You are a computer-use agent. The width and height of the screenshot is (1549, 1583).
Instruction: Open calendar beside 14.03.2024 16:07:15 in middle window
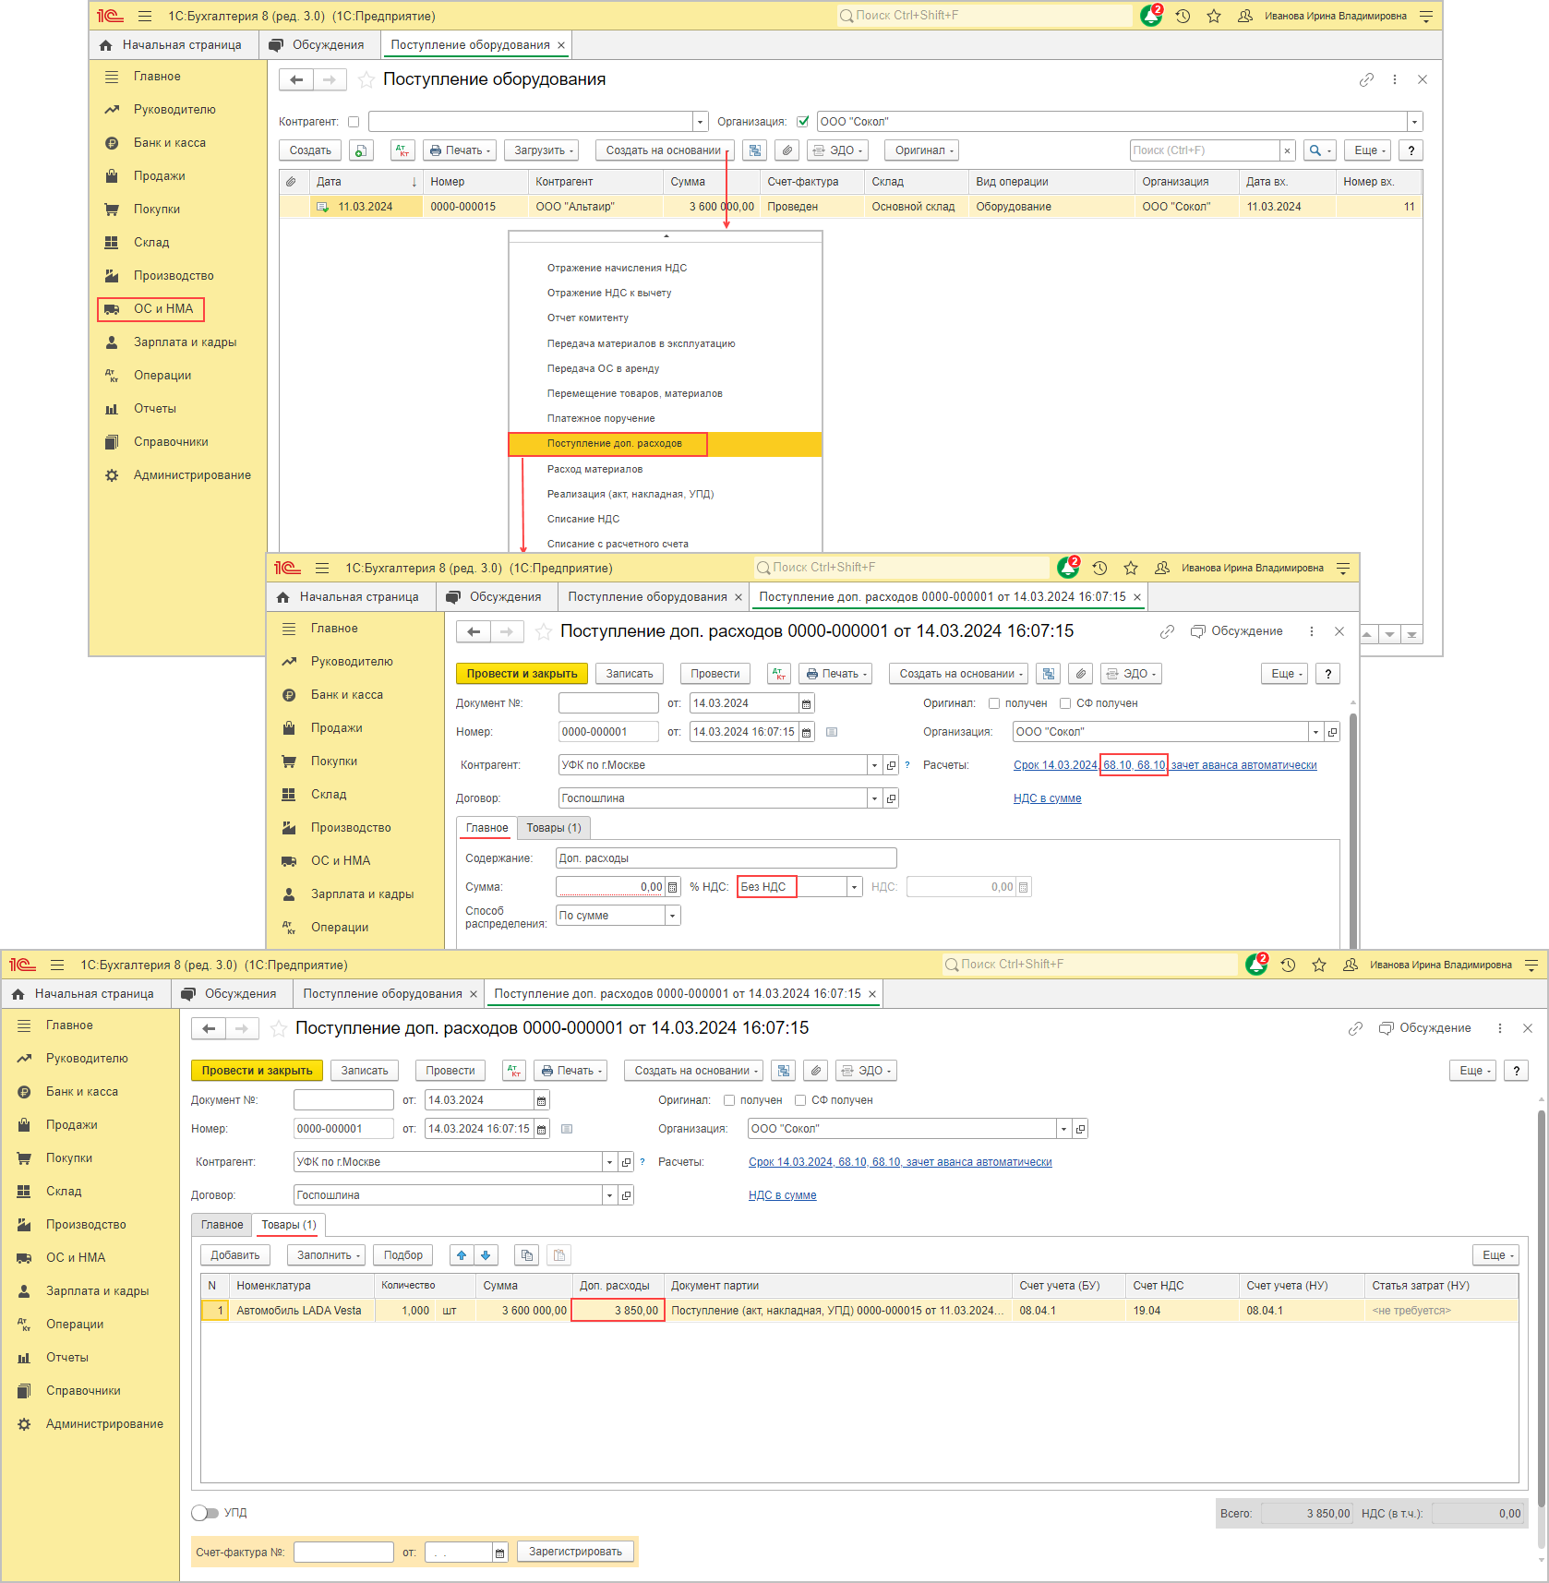(x=807, y=732)
